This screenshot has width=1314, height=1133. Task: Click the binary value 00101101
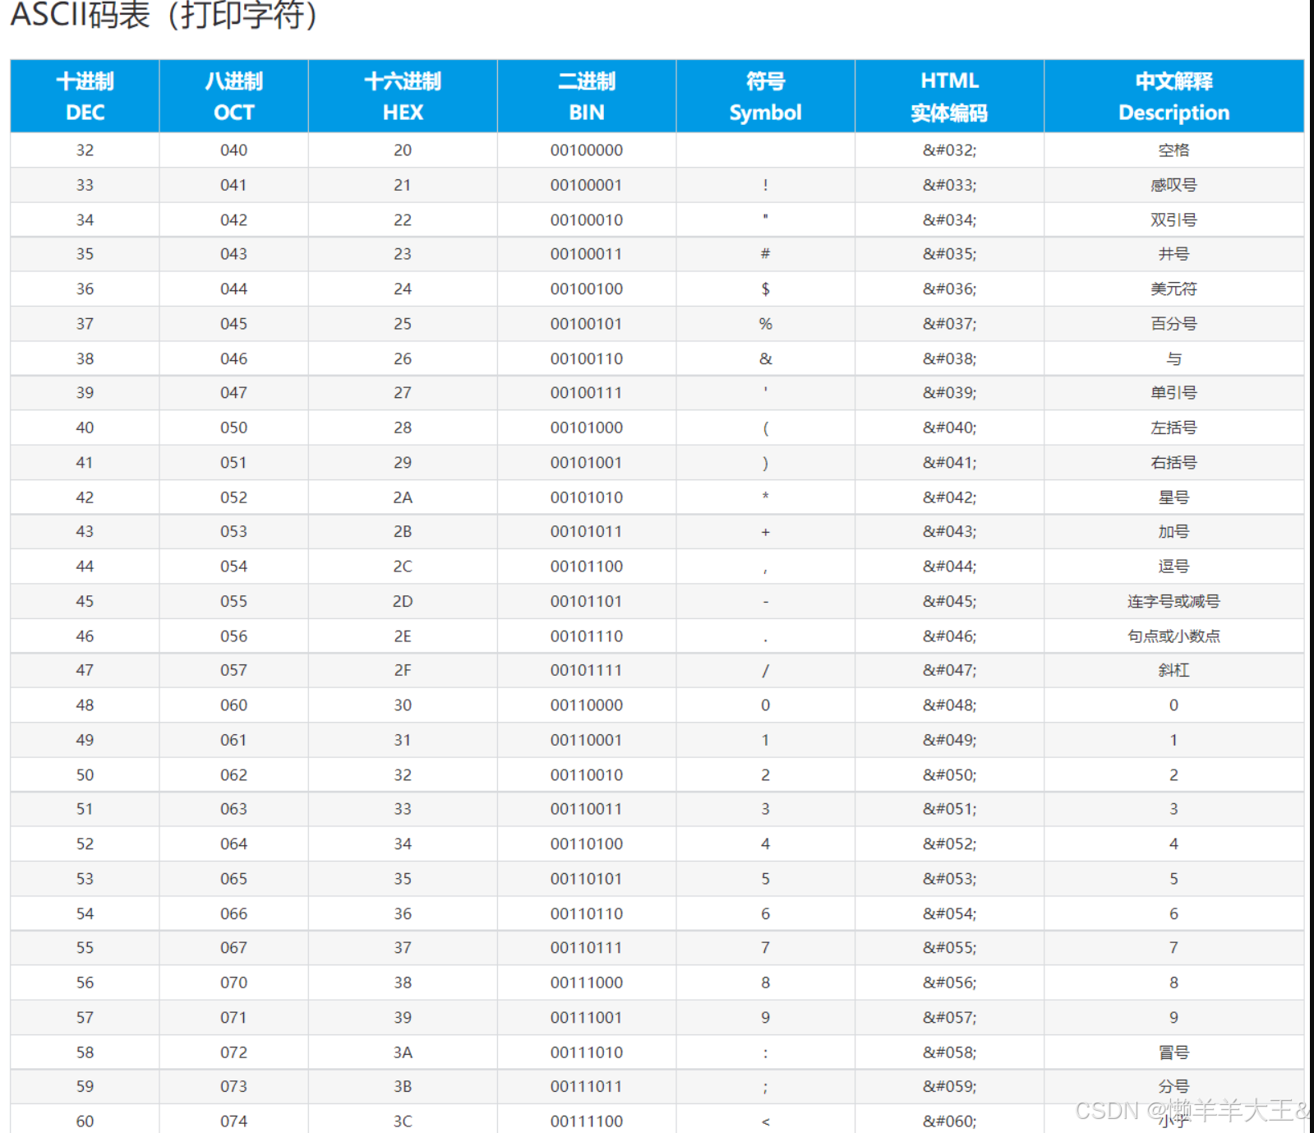587,602
